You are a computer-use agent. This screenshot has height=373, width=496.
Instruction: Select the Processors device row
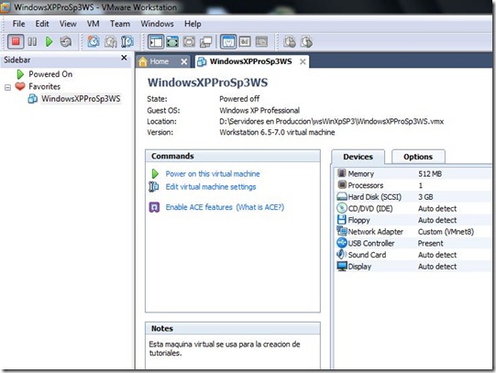413,185
